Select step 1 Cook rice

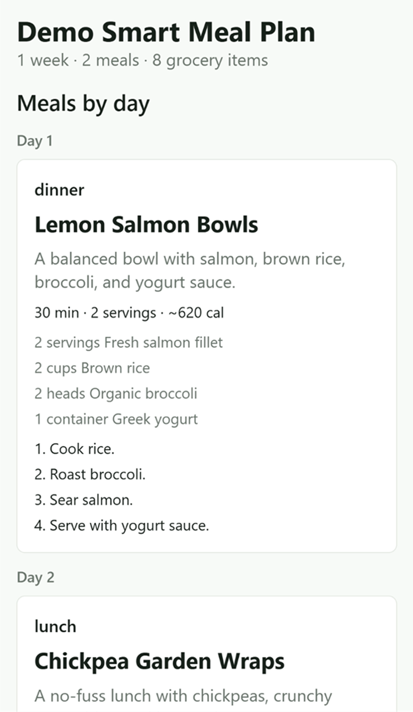[x=75, y=449]
